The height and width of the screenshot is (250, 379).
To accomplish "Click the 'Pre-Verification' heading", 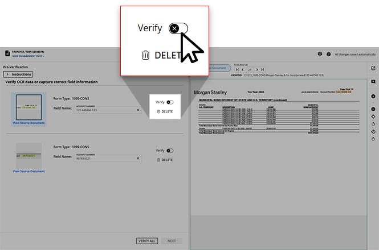I will (x=15, y=67).
